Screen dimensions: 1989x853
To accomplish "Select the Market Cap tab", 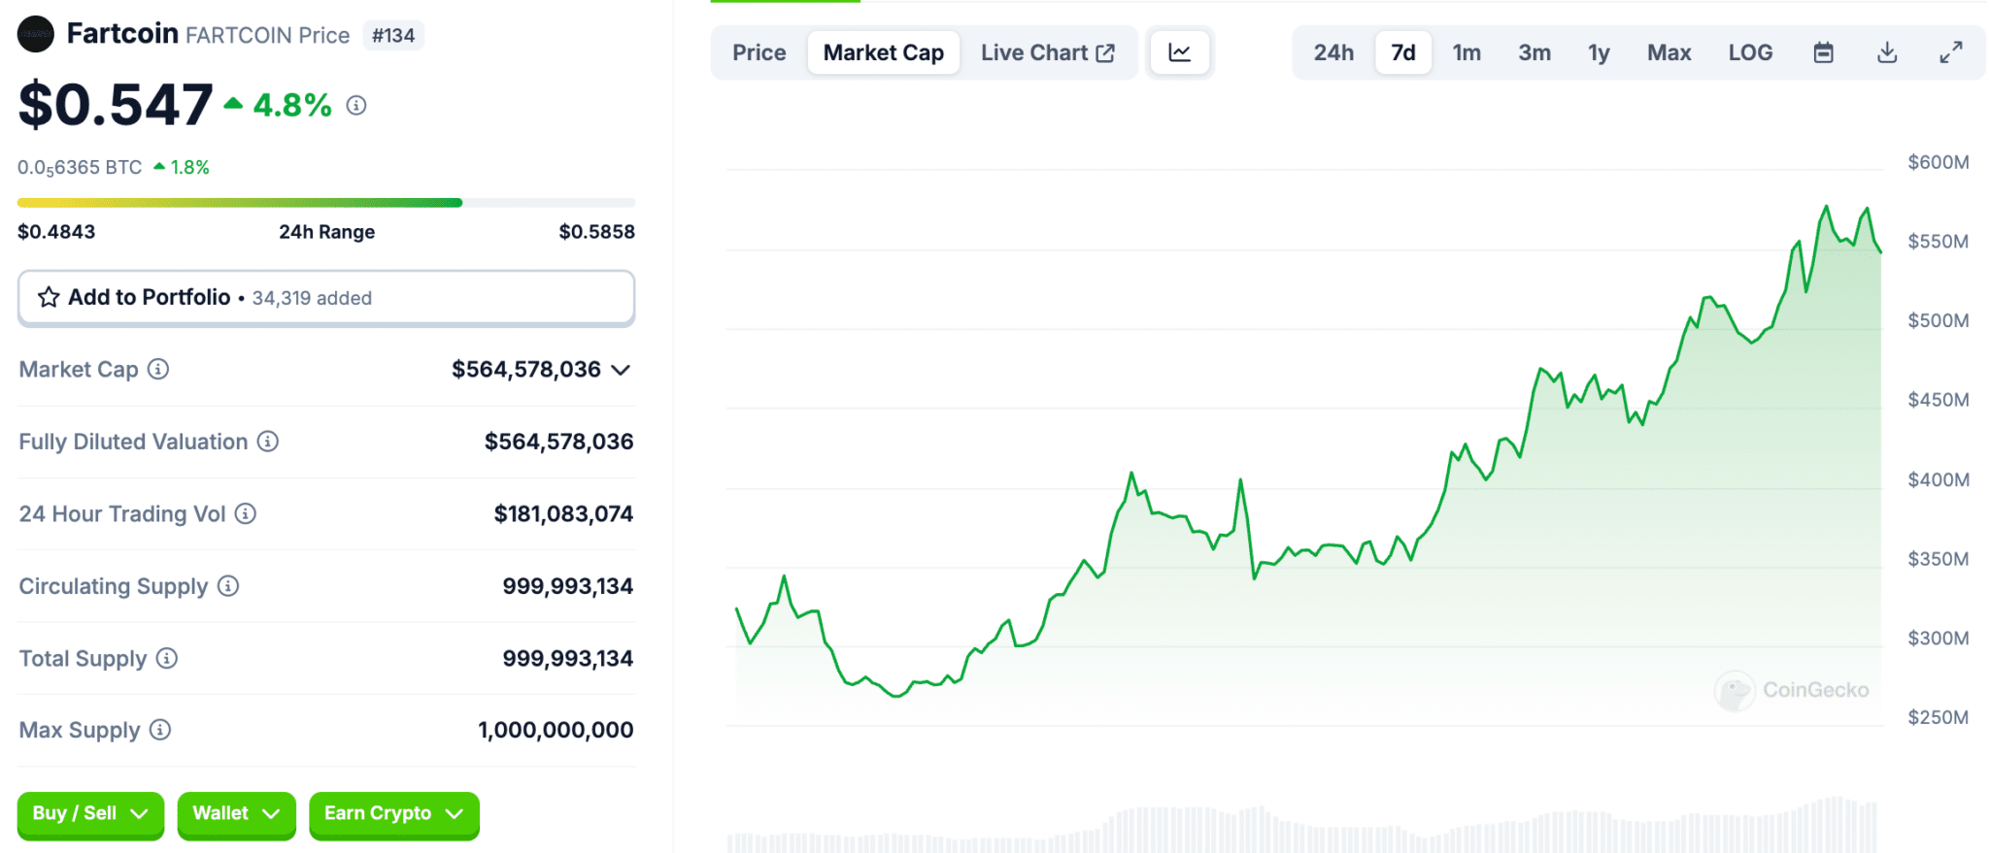I will [884, 52].
